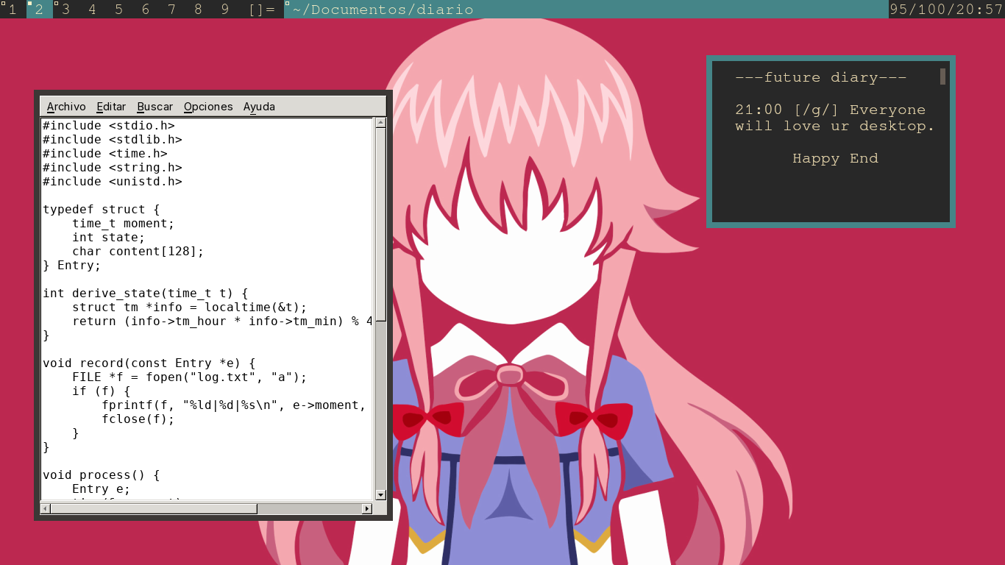The image size is (1005, 565).
Task: Click the ~/Documentos/diario window title
Action: pyautogui.click(x=383, y=10)
